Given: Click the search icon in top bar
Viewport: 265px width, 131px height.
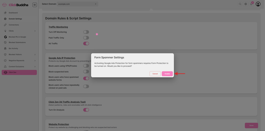Looking at the screenshot, I should coord(240,4).
